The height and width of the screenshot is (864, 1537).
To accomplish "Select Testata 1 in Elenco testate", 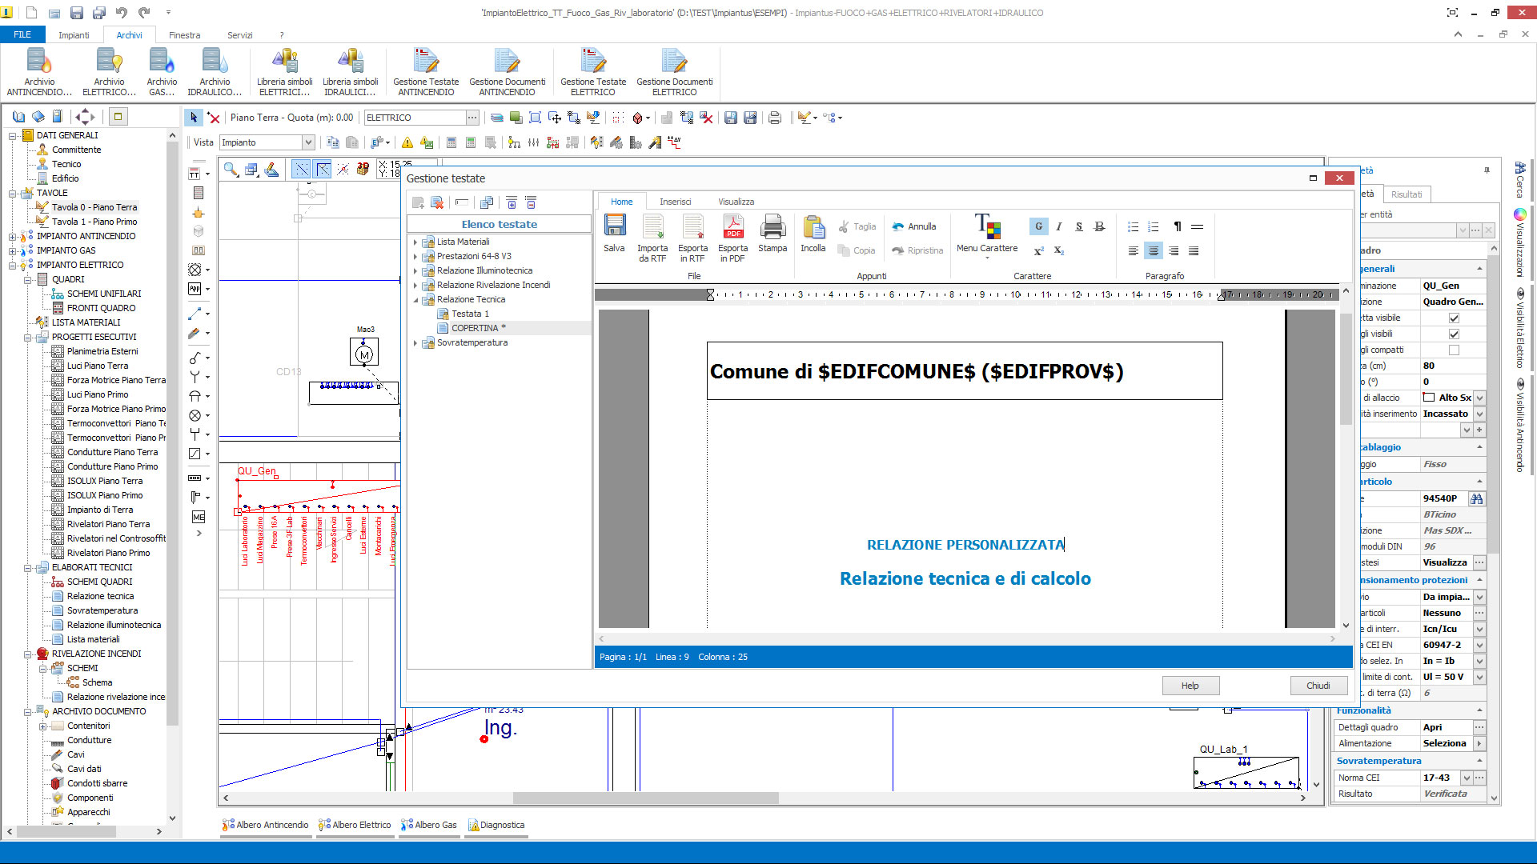I will [x=470, y=314].
